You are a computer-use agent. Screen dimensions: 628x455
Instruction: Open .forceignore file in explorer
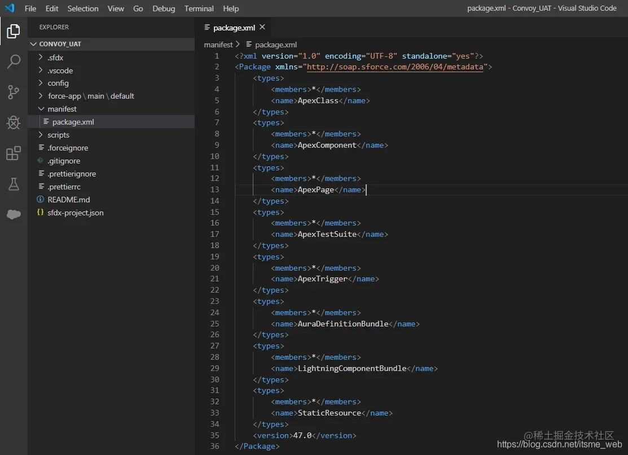click(x=68, y=148)
